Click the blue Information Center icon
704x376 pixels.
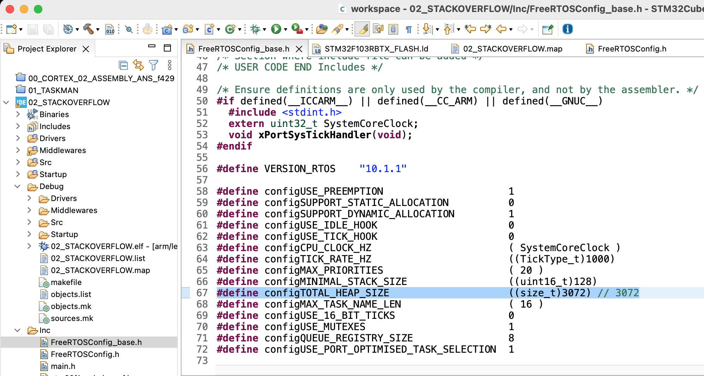(x=567, y=29)
